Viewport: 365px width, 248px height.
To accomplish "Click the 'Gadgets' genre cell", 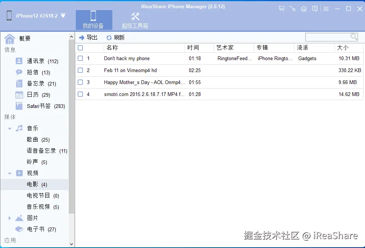I will pyautogui.click(x=307, y=58).
